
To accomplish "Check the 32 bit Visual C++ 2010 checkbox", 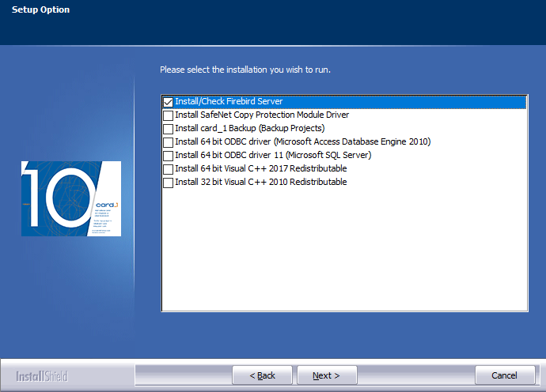I will coord(168,183).
